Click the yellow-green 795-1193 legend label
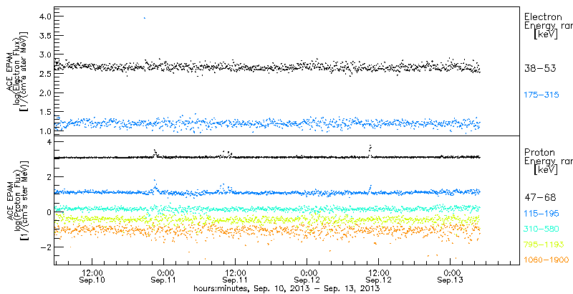The height and width of the screenshot is (294, 573). [x=544, y=245]
